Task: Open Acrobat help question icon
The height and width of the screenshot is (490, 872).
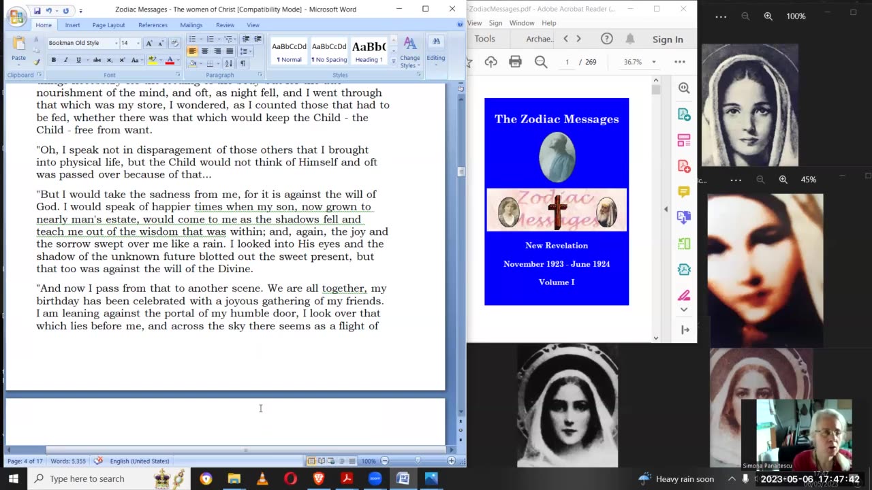Action: pyautogui.click(x=606, y=39)
